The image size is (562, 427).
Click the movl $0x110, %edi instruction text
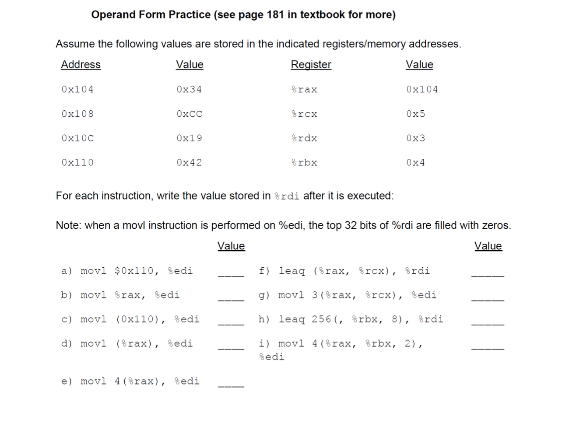click(137, 271)
